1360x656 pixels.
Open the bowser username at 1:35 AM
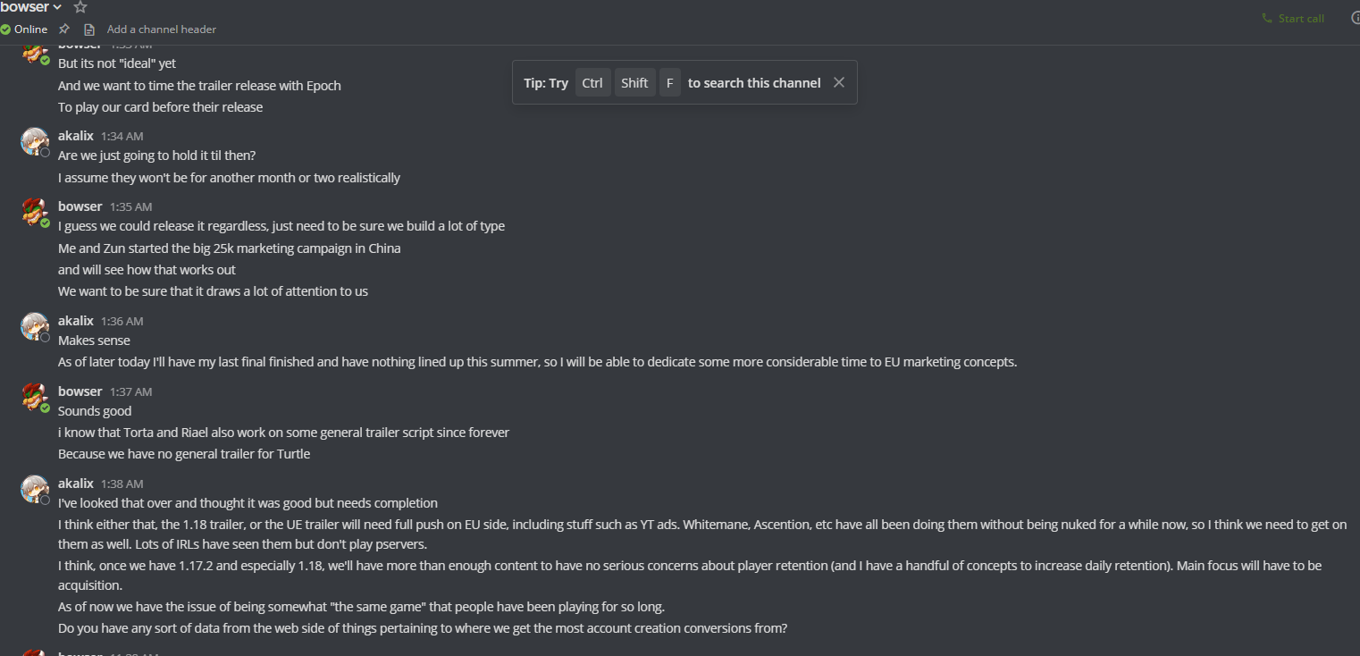tap(80, 206)
